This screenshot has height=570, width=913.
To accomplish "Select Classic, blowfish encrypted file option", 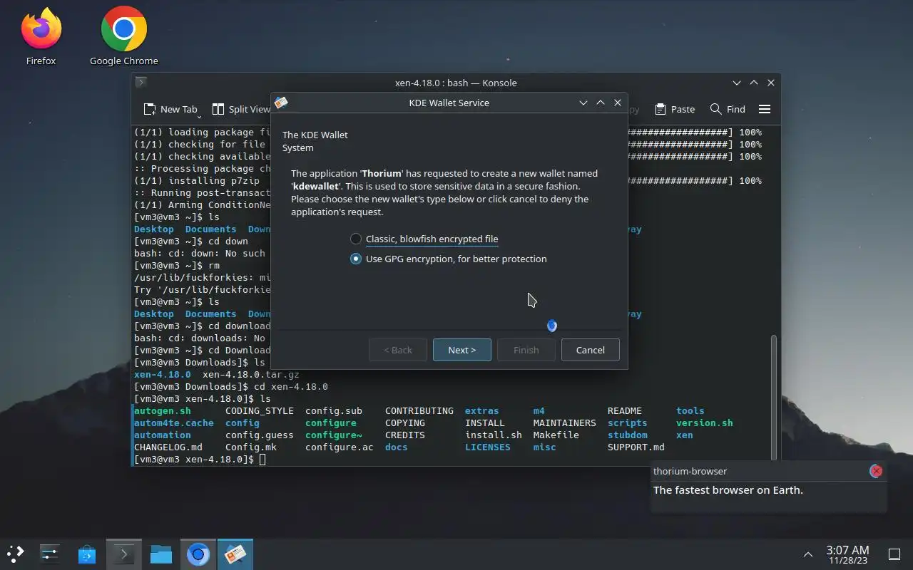I will click(x=424, y=239).
